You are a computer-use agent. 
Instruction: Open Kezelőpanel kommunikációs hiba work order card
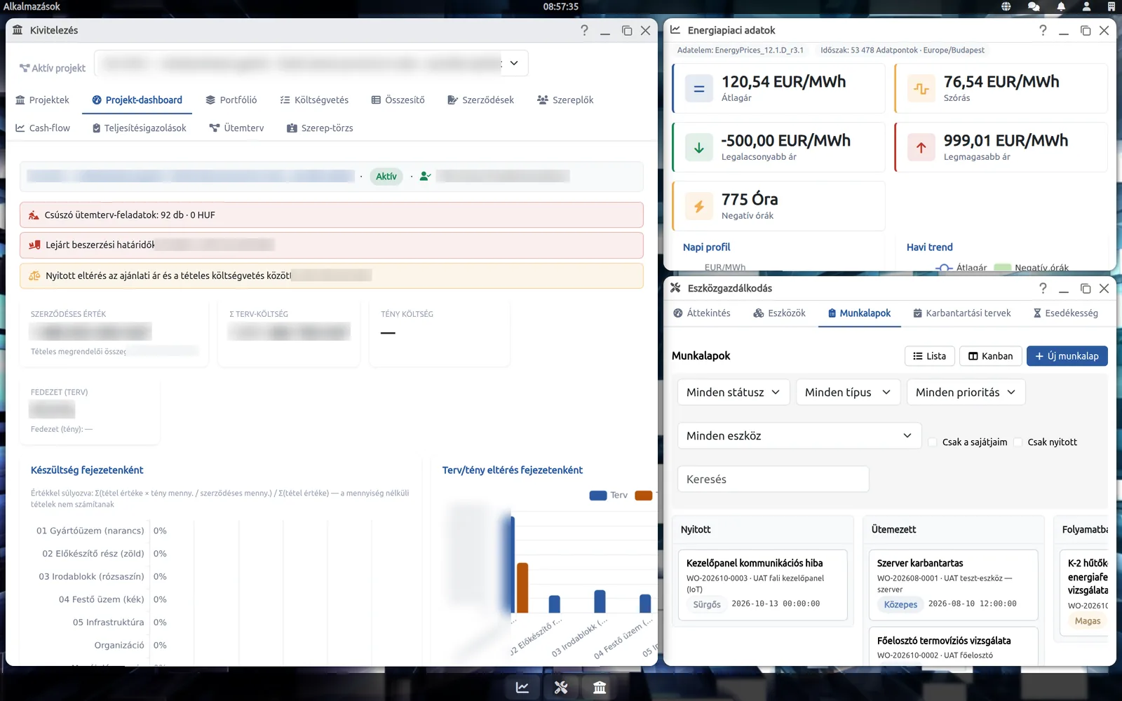[763, 586]
